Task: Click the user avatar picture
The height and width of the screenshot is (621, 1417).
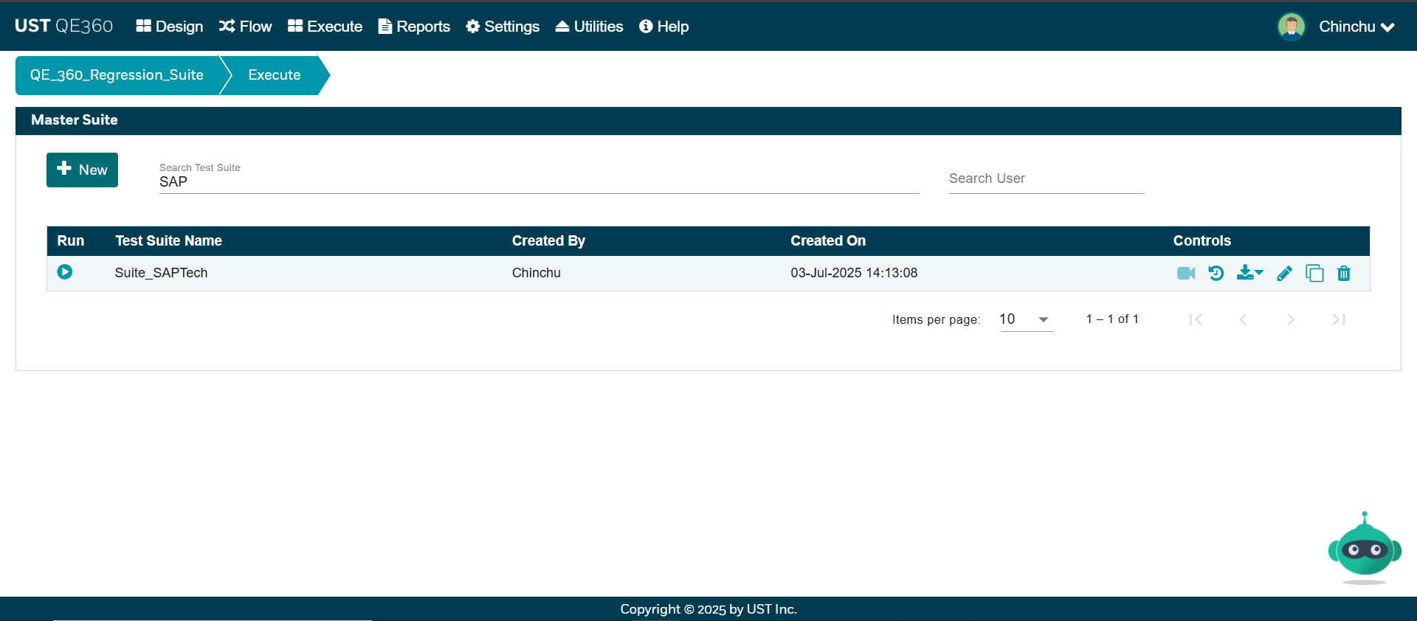Action: [x=1292, y=27]
